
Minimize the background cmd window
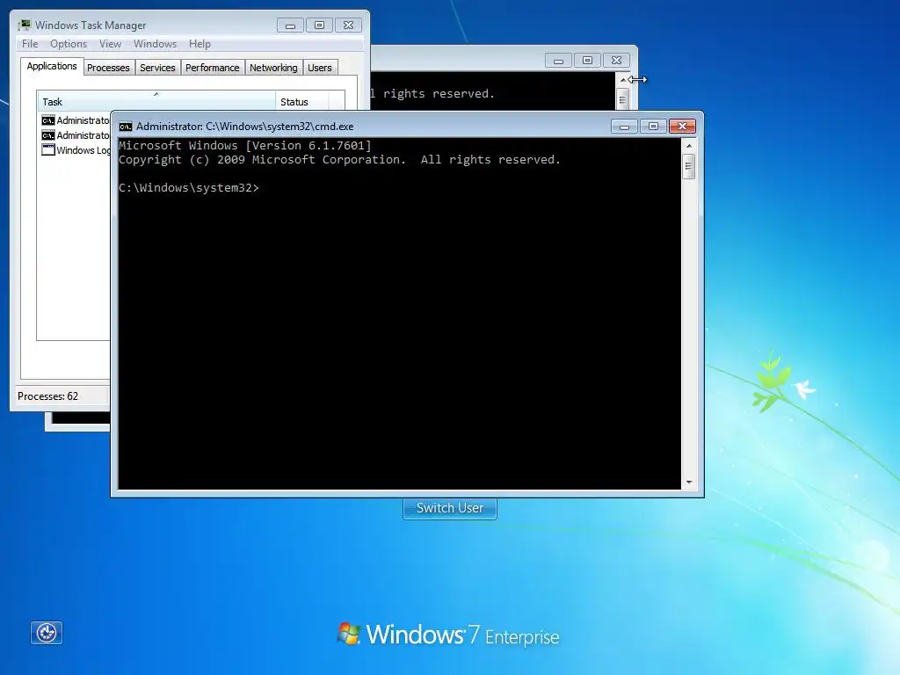pos(558,61)
